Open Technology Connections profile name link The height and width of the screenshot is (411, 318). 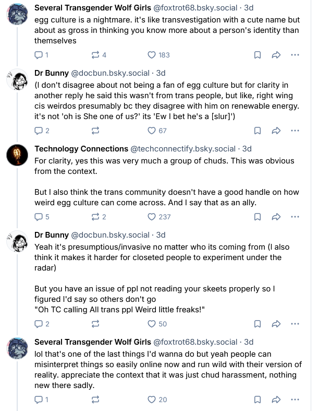point(81,149)
